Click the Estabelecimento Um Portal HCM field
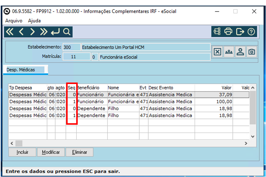This screenshot has height=177, width=266. pyautogui.click(x=146, y=47)
